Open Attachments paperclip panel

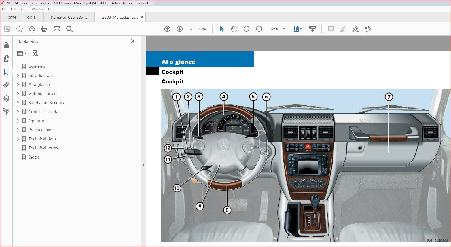coord(6,85)
